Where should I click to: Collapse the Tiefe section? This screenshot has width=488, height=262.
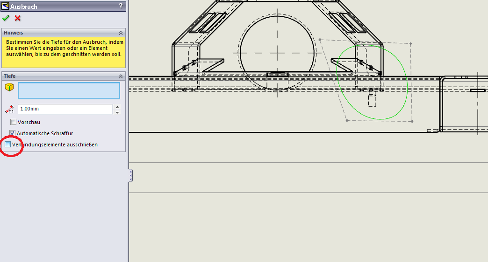coord(121,76)
